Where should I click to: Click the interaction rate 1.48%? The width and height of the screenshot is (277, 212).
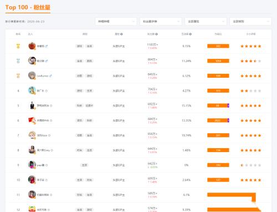coord(186,150)
